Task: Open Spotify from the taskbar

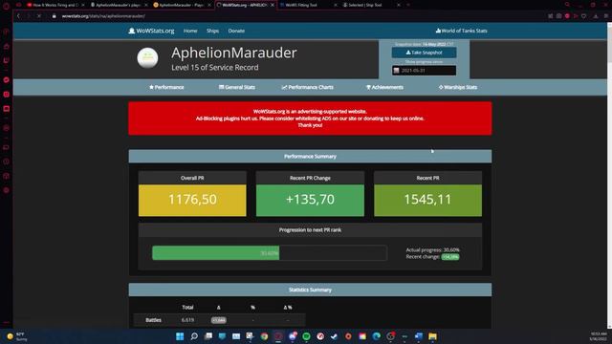Action: [306, 336]
